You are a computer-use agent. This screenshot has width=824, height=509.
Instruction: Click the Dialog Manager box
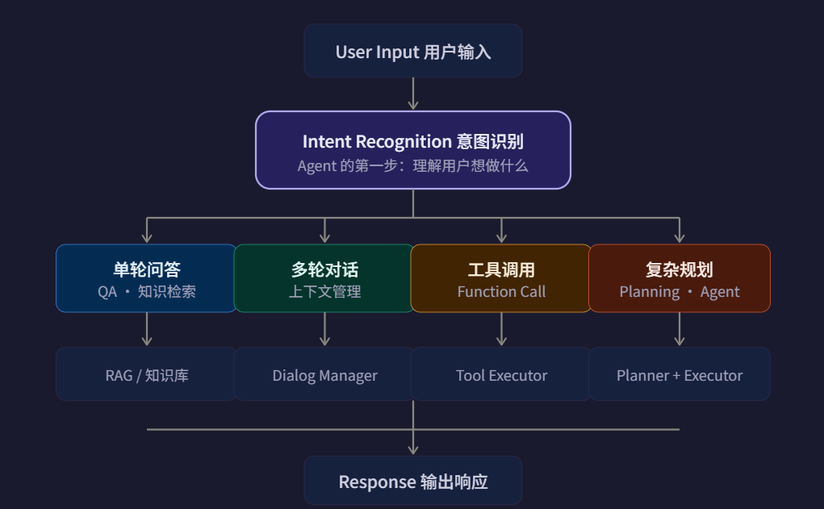pos(324,374)
